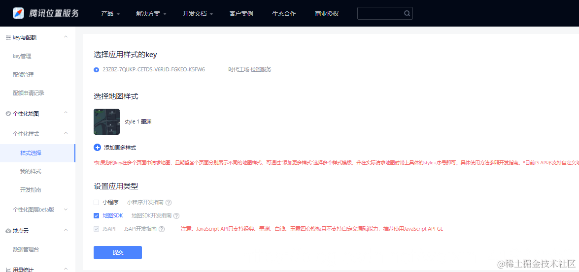Screen dimensions: 579x272
Task: Click the 个性化地图 palette icon
Action: click(8, 114)
